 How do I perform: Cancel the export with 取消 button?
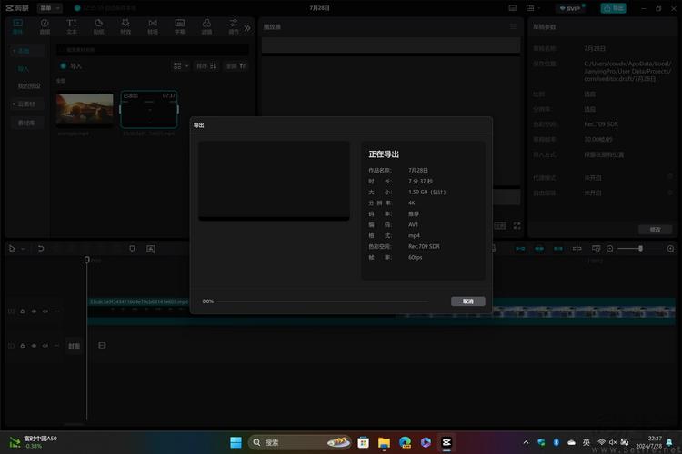[x=468, y=301]
